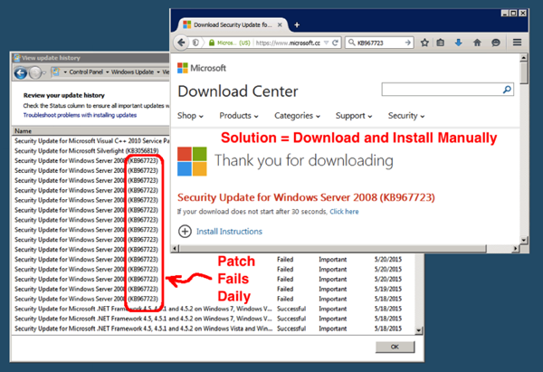
Task: Click the Firefox URL address field
Action: coord(288,43)
